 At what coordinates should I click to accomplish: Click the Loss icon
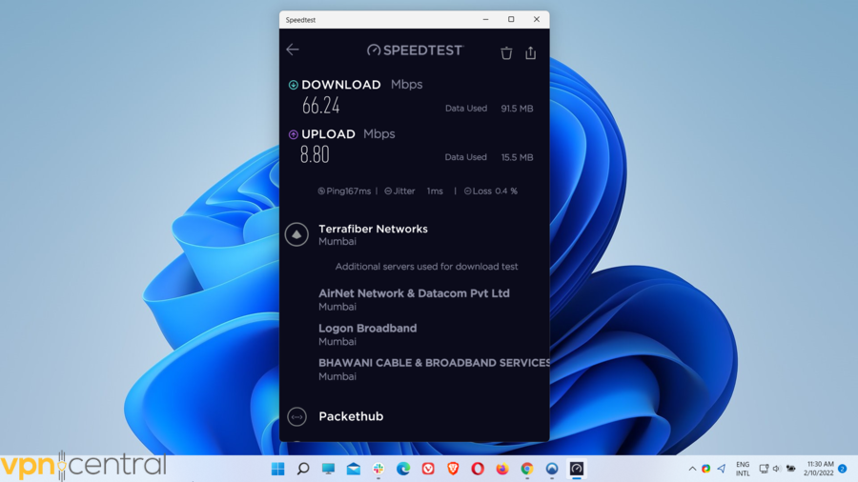coord(468,191)
